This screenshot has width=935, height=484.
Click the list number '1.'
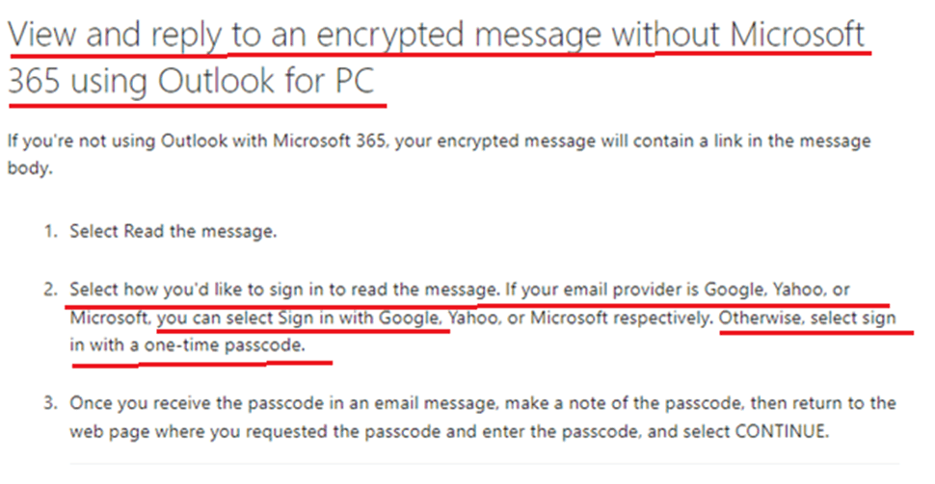click(51, 231)
